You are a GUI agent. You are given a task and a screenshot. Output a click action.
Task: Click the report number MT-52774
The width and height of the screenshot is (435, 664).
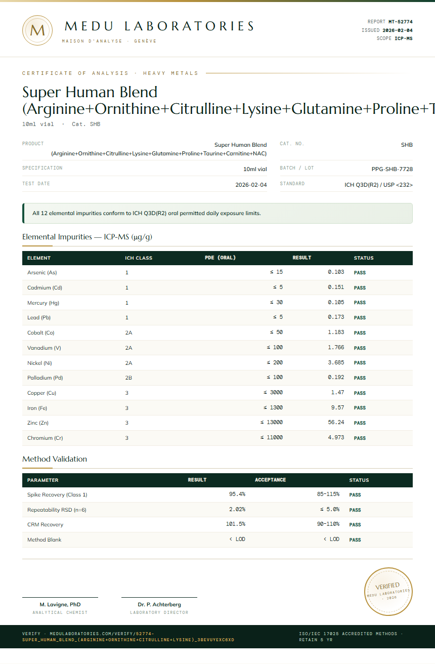tap(401, 22)
